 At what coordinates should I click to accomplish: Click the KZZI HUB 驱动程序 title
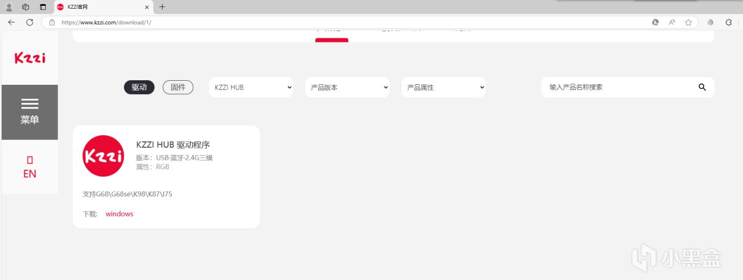pyautogui.click(x=173, y=145)
